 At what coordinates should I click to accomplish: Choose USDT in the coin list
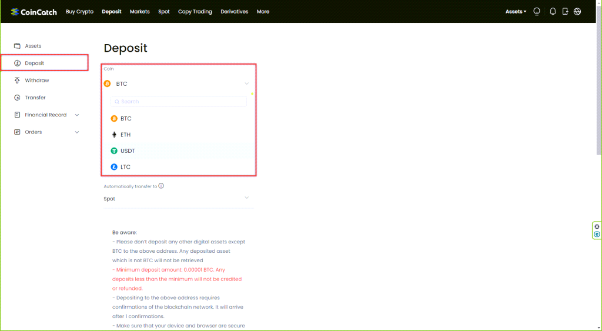click(x=128, y=151)
